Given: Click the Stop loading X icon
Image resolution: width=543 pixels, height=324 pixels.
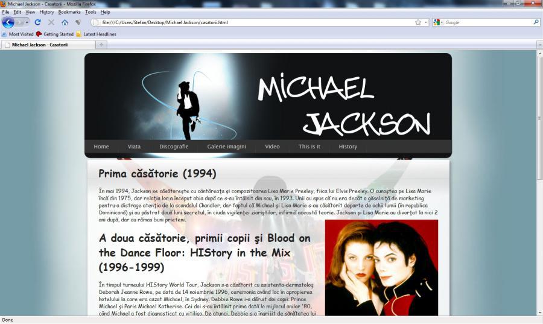Looking at the screenshot, I should pyautogui.click(x=51, y=22).
